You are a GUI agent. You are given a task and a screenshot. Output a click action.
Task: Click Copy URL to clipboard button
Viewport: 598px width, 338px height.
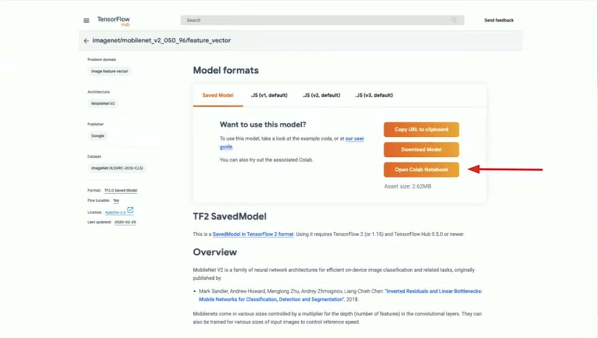click(x=421, y=129)
